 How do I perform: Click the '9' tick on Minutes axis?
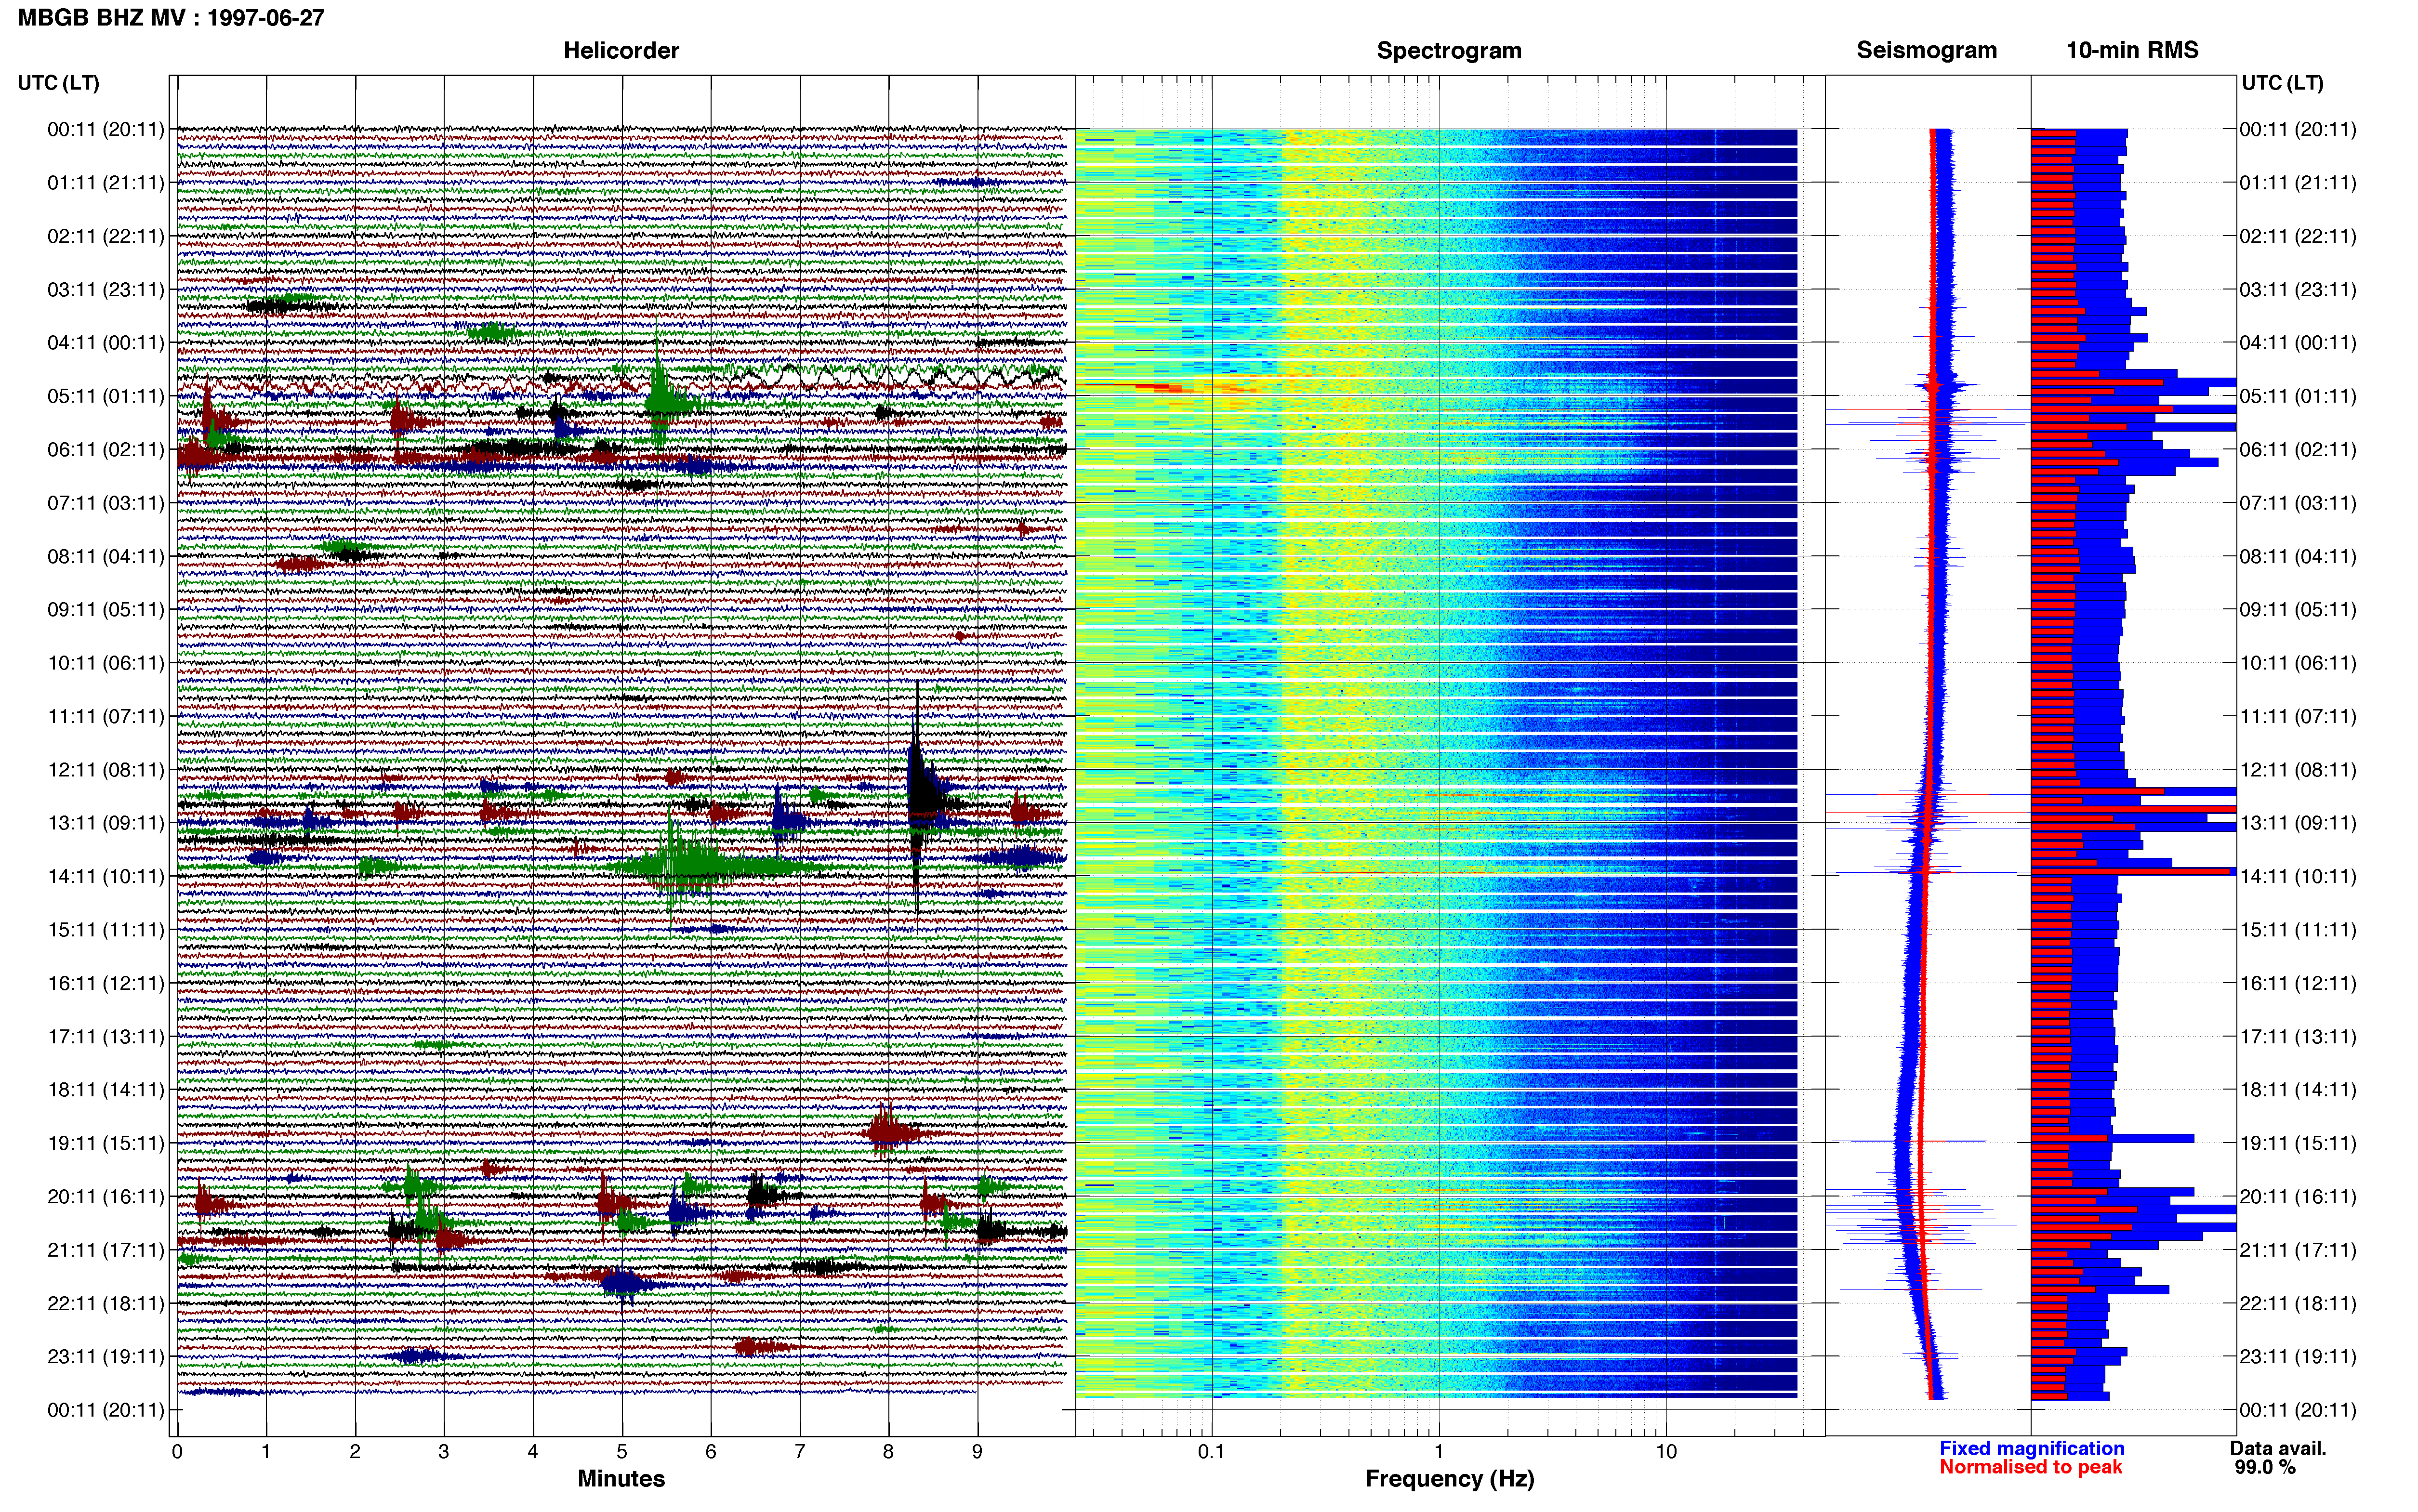point(977,1452)
